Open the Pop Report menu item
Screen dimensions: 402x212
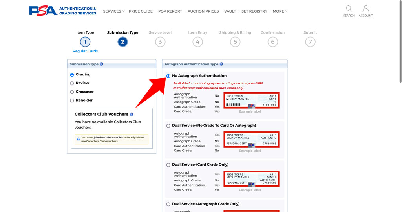click(170, 11)
